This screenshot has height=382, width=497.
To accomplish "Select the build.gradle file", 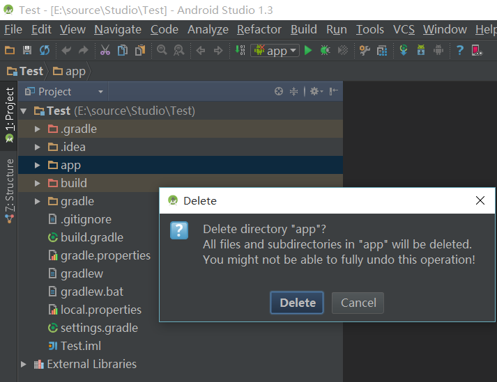I will click(x=91, y=237).
